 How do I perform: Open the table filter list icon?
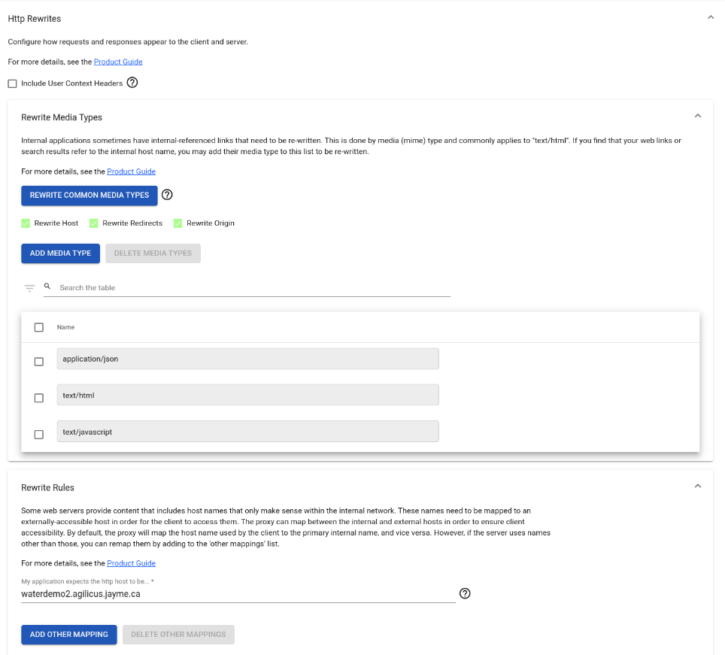click(30, 288)
